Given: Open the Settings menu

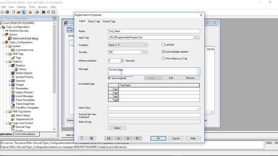Looking at the screenshot, I should [x=21, y=7].
